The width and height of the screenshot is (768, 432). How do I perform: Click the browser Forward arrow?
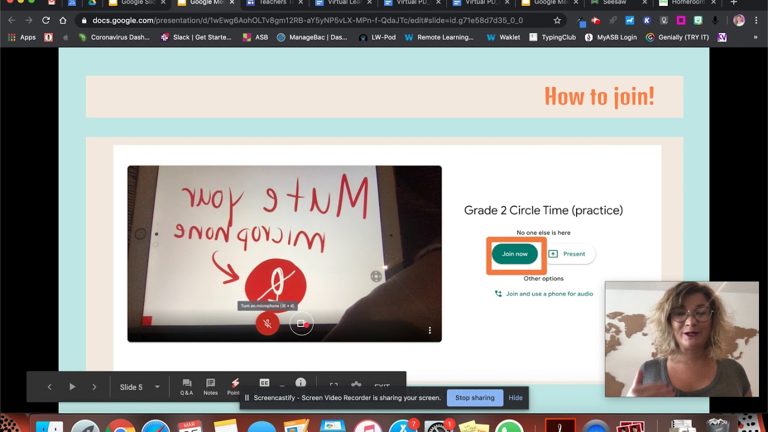point(28,20)
